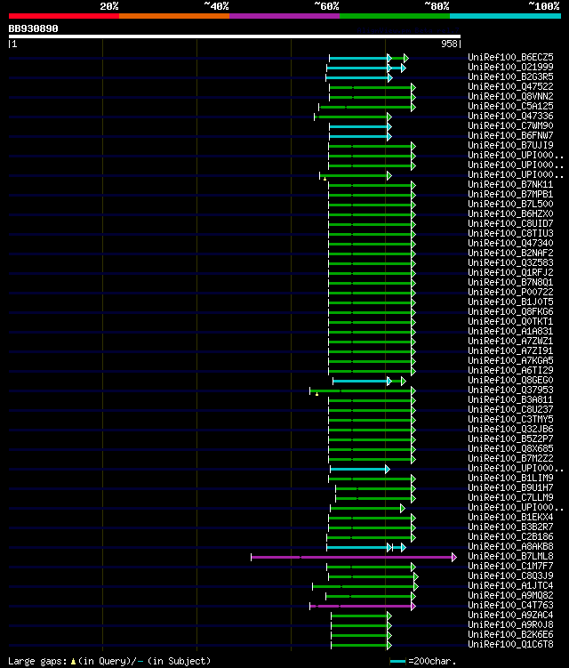Screen dimensions: 569x668
Task: Select the UniRef100_Q8FKG6 label
Action: (510, 312)
